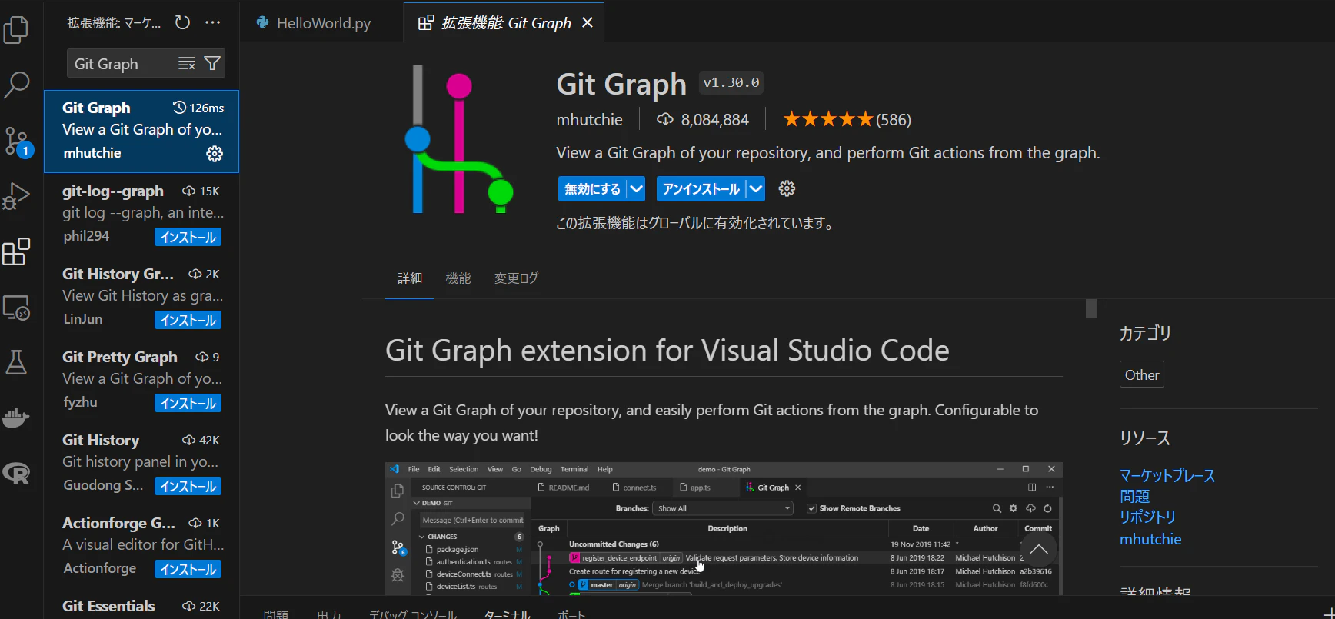Click the README scrollbar thumb

pos(1091,308)
